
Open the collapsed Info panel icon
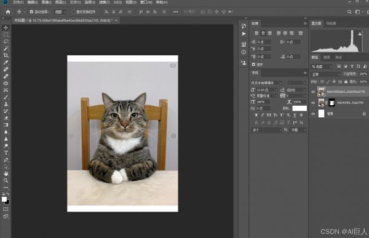tap(244, 52)
